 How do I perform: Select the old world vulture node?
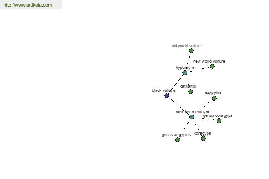(x=191, y=51)
